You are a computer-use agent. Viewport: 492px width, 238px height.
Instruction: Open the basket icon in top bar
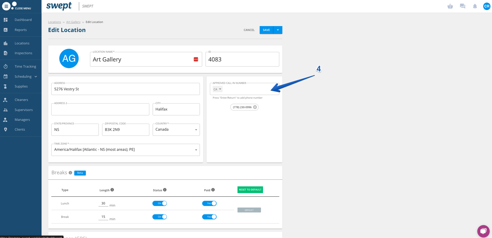[x=450, y=6]
